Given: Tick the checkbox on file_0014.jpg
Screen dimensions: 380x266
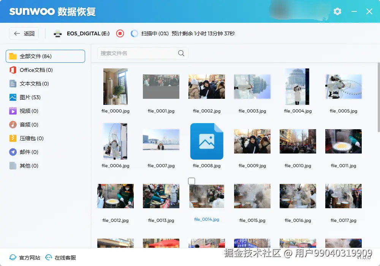Looking at the screenshot, I should click(192, 181).
